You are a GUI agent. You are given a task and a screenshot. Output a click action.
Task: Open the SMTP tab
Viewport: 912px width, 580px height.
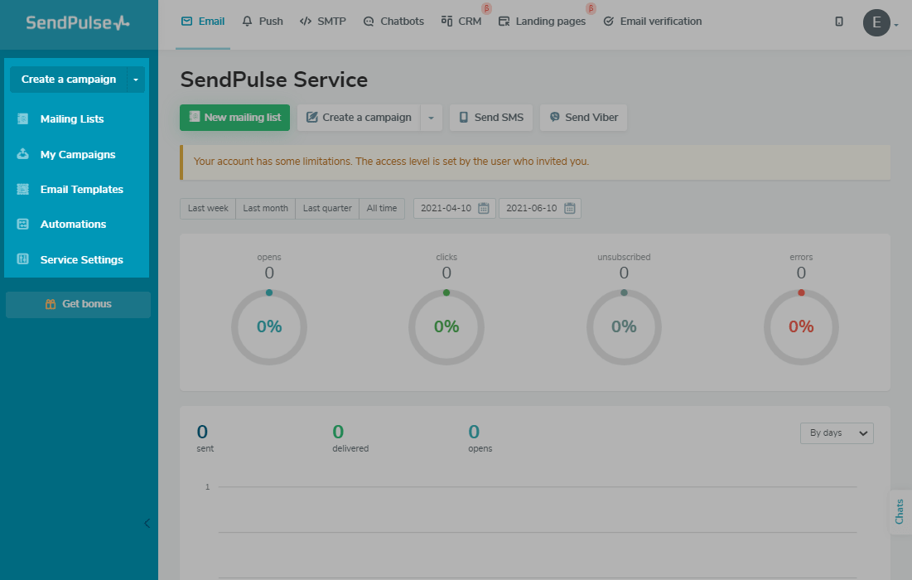pyautogui.click(x=323, y=22)
